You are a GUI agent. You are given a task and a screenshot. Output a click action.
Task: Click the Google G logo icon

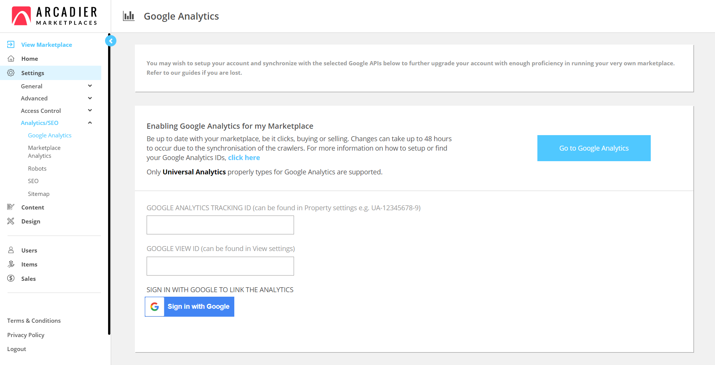click(x=155, y=306)
